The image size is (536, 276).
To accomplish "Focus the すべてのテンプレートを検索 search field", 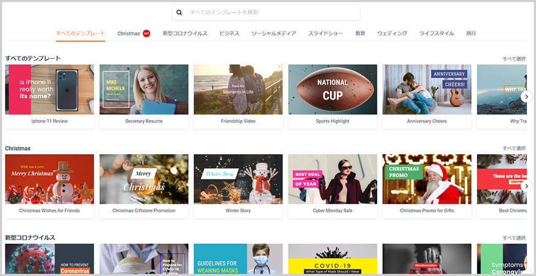I will pos(266,13).
